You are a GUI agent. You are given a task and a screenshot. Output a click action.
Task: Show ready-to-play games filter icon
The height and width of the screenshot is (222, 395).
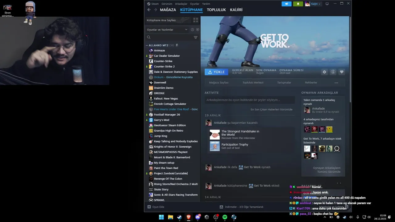click(x=197, y=30)
